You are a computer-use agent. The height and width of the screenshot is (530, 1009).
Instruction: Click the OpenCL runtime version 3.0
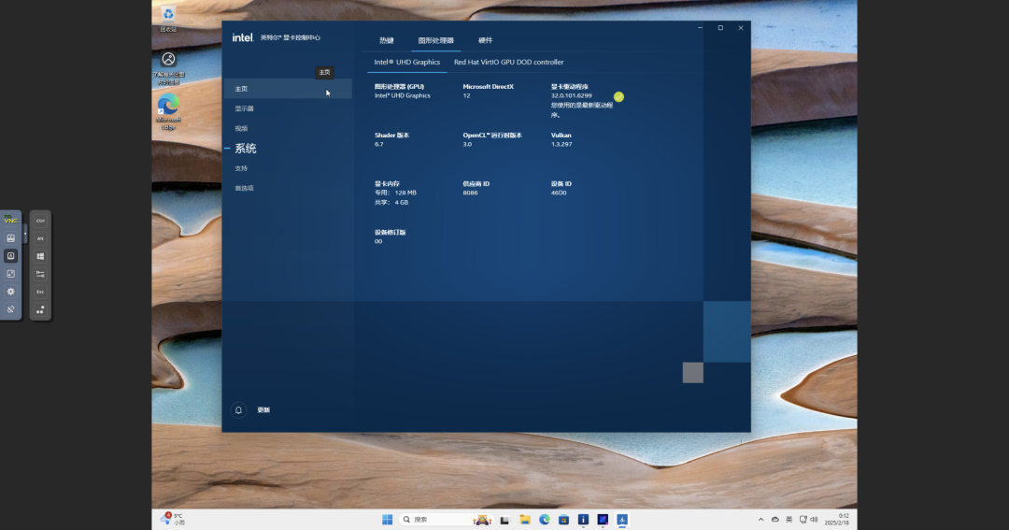tap(467, 144)
